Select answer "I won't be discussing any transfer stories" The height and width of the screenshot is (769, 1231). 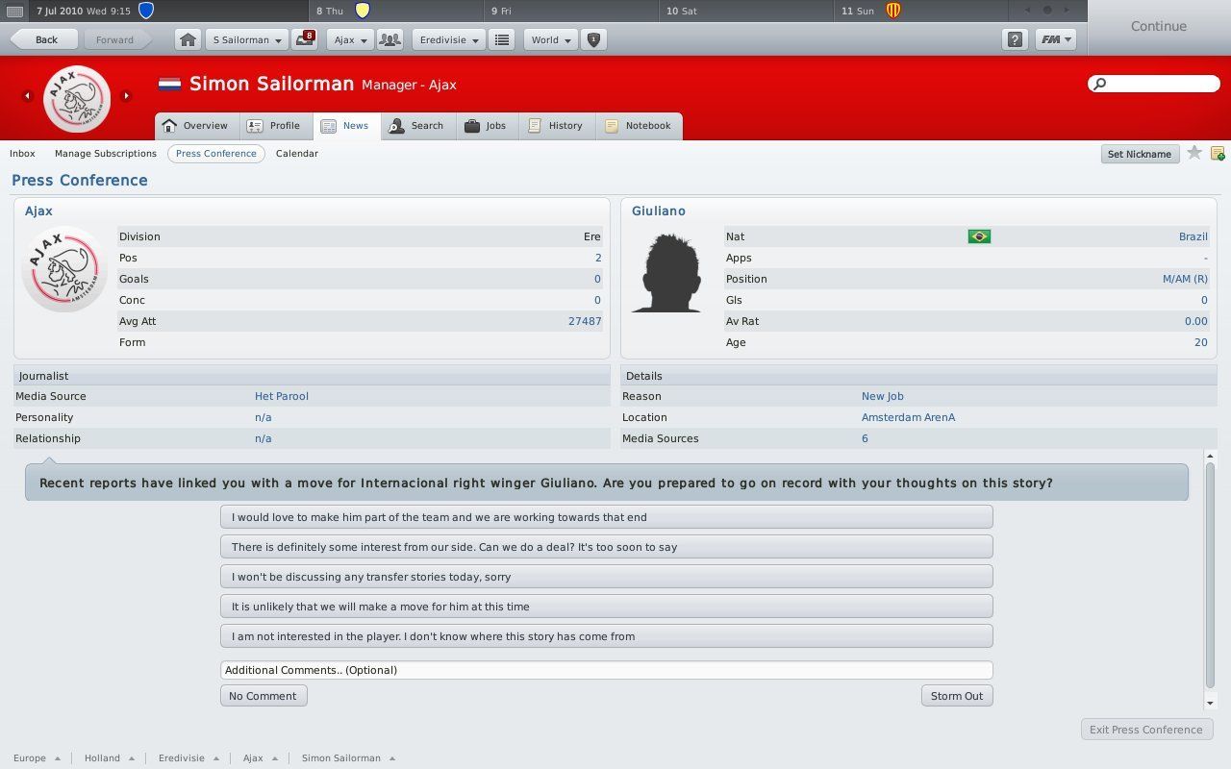(606, 577)
